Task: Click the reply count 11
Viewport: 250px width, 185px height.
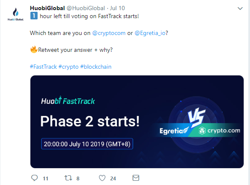Action: point(46,179)
